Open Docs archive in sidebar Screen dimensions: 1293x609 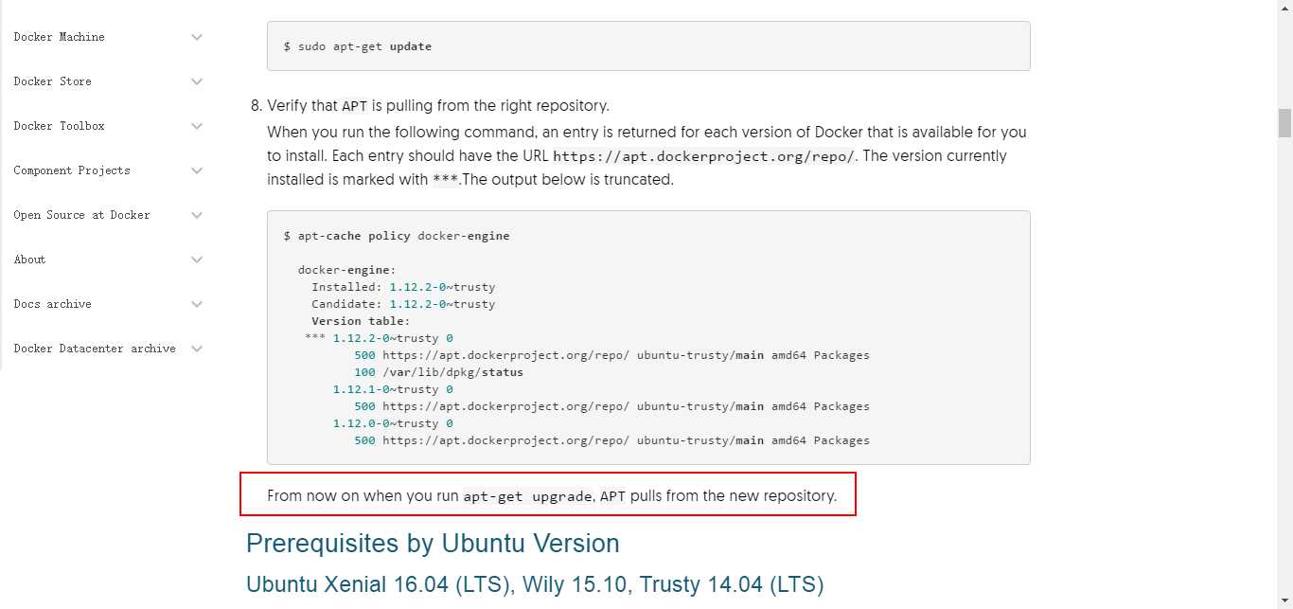(52, 304)
